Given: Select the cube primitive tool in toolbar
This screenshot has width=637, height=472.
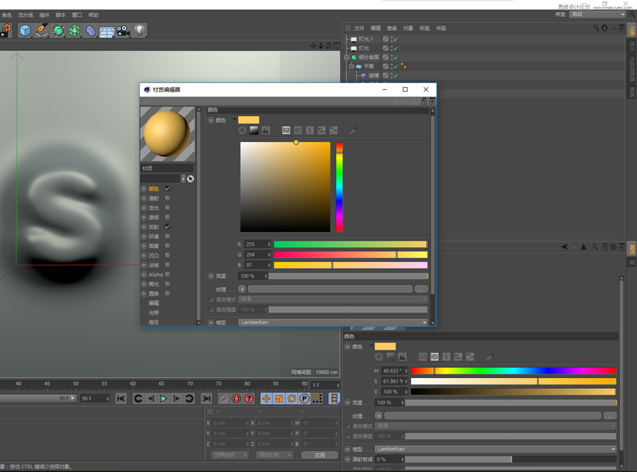Looking at the screenshot, I should point(25,30).
